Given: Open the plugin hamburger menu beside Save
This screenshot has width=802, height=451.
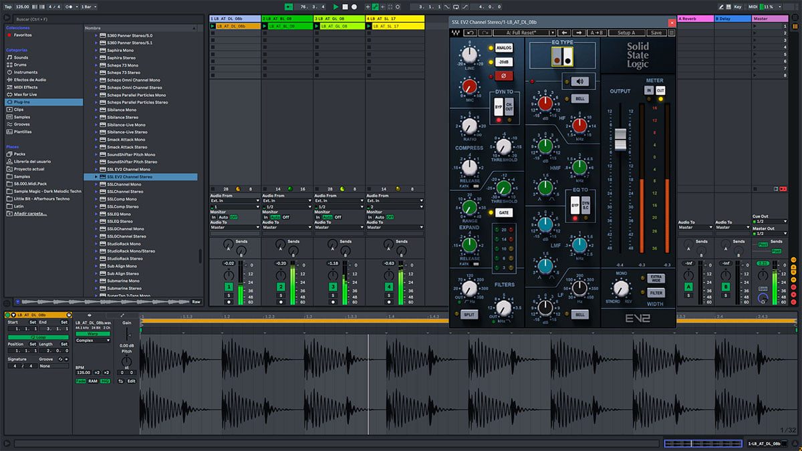Looking at the screenshot, I should 670,32.
